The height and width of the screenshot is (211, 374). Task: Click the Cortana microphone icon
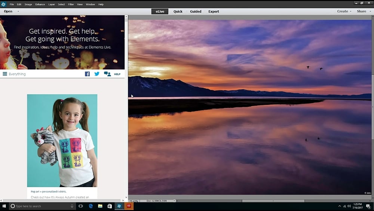(72, 206)
